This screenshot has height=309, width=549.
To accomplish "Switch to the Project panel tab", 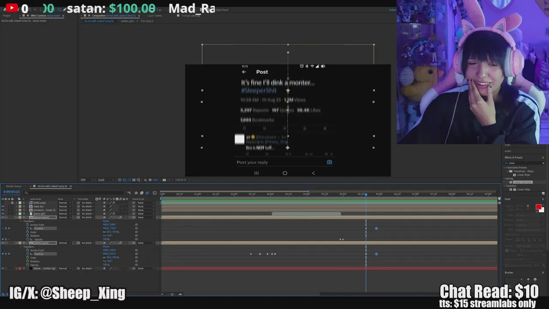I will click(x=7, y=15).
